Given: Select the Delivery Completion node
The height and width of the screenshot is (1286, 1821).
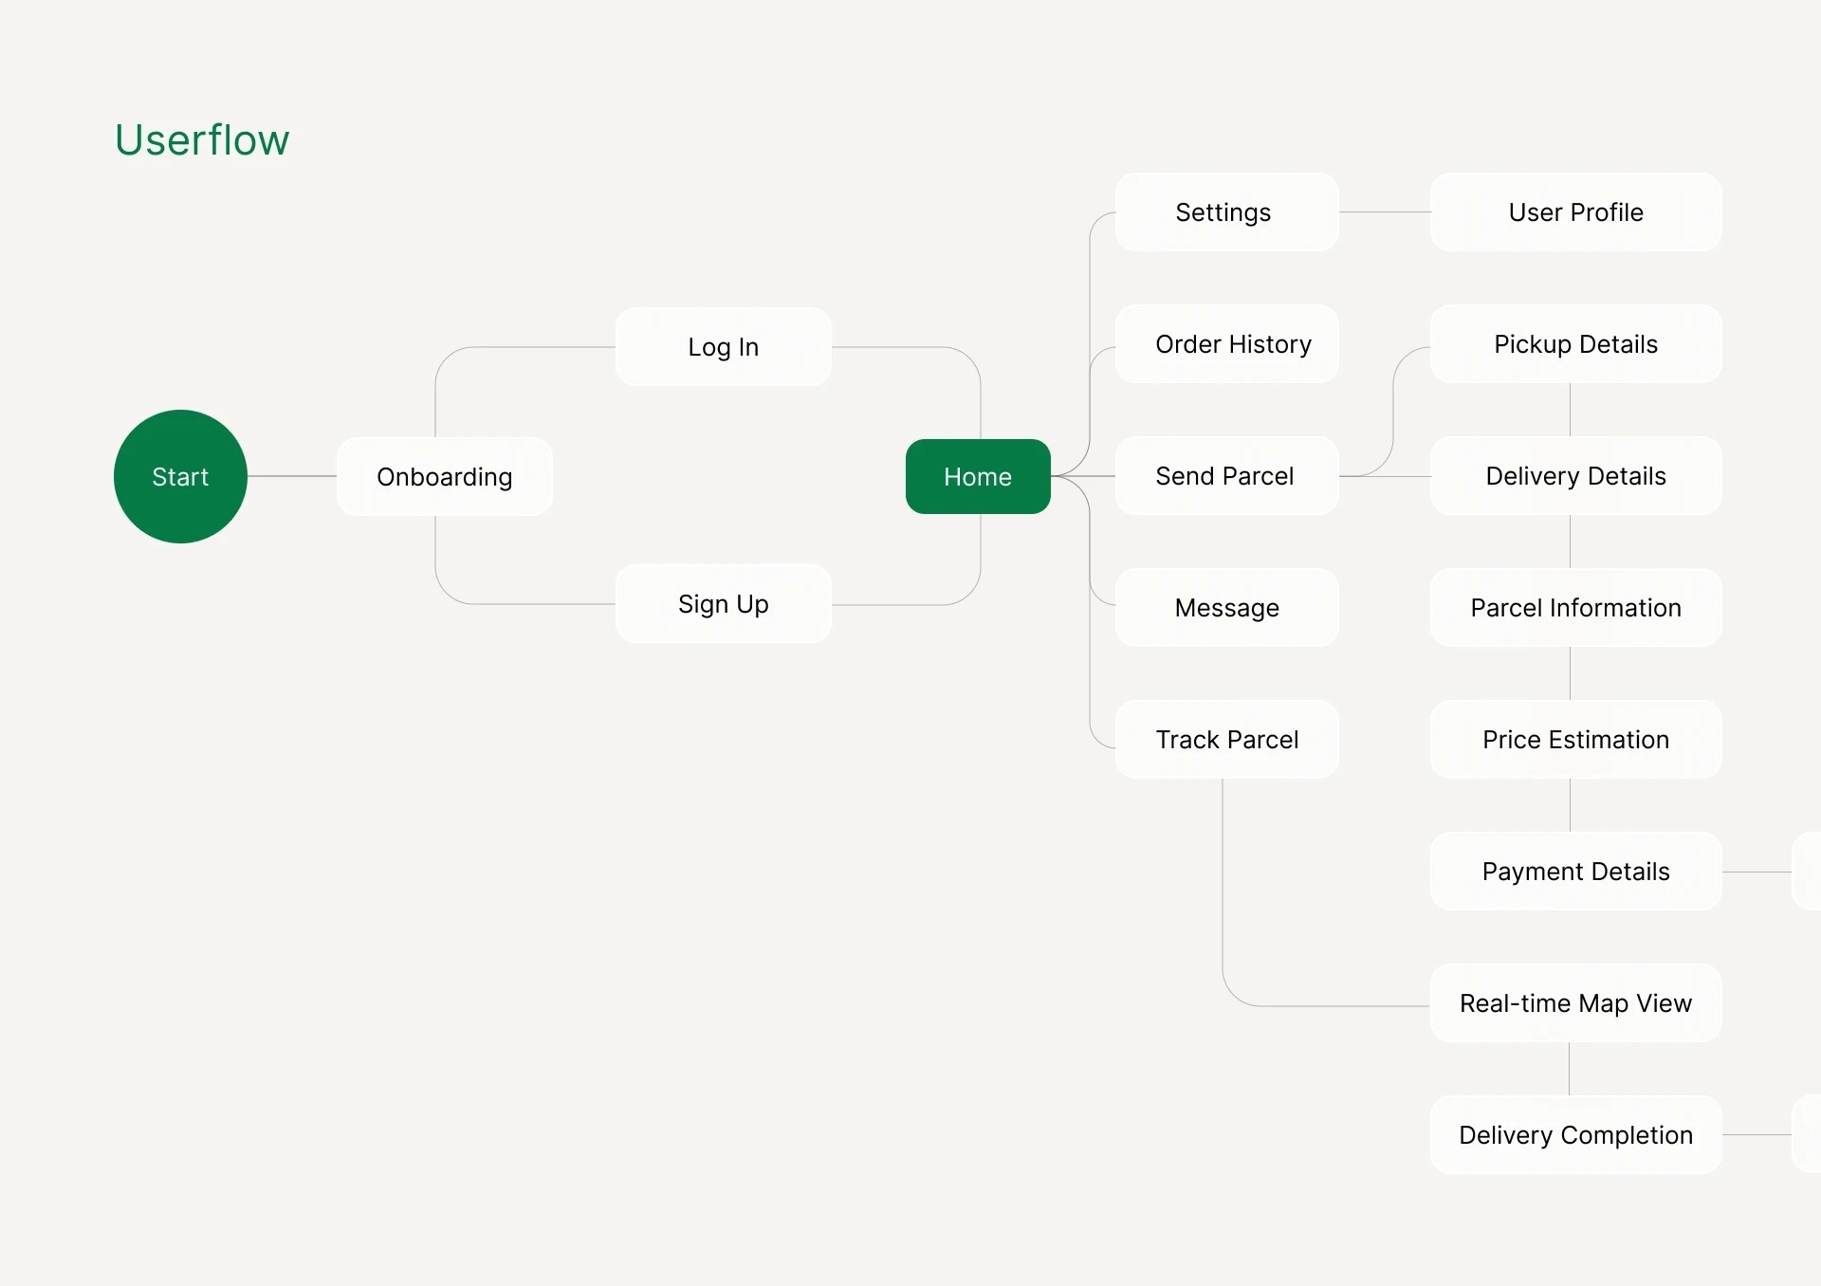Looking at the screenshot, I should point(1575,1135).
